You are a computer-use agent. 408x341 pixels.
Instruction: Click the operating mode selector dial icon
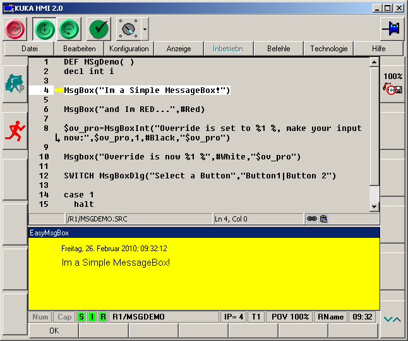[x=128, y=28]
